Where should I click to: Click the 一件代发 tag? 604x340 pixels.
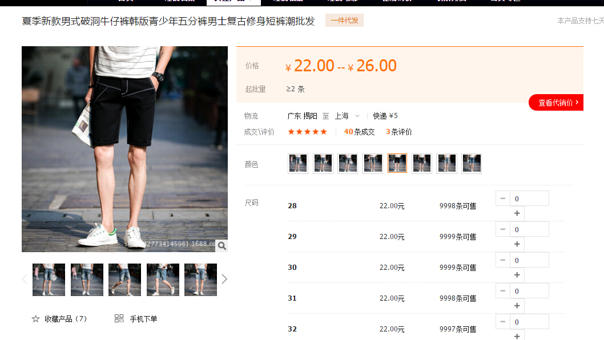click(x=344, y=21)
